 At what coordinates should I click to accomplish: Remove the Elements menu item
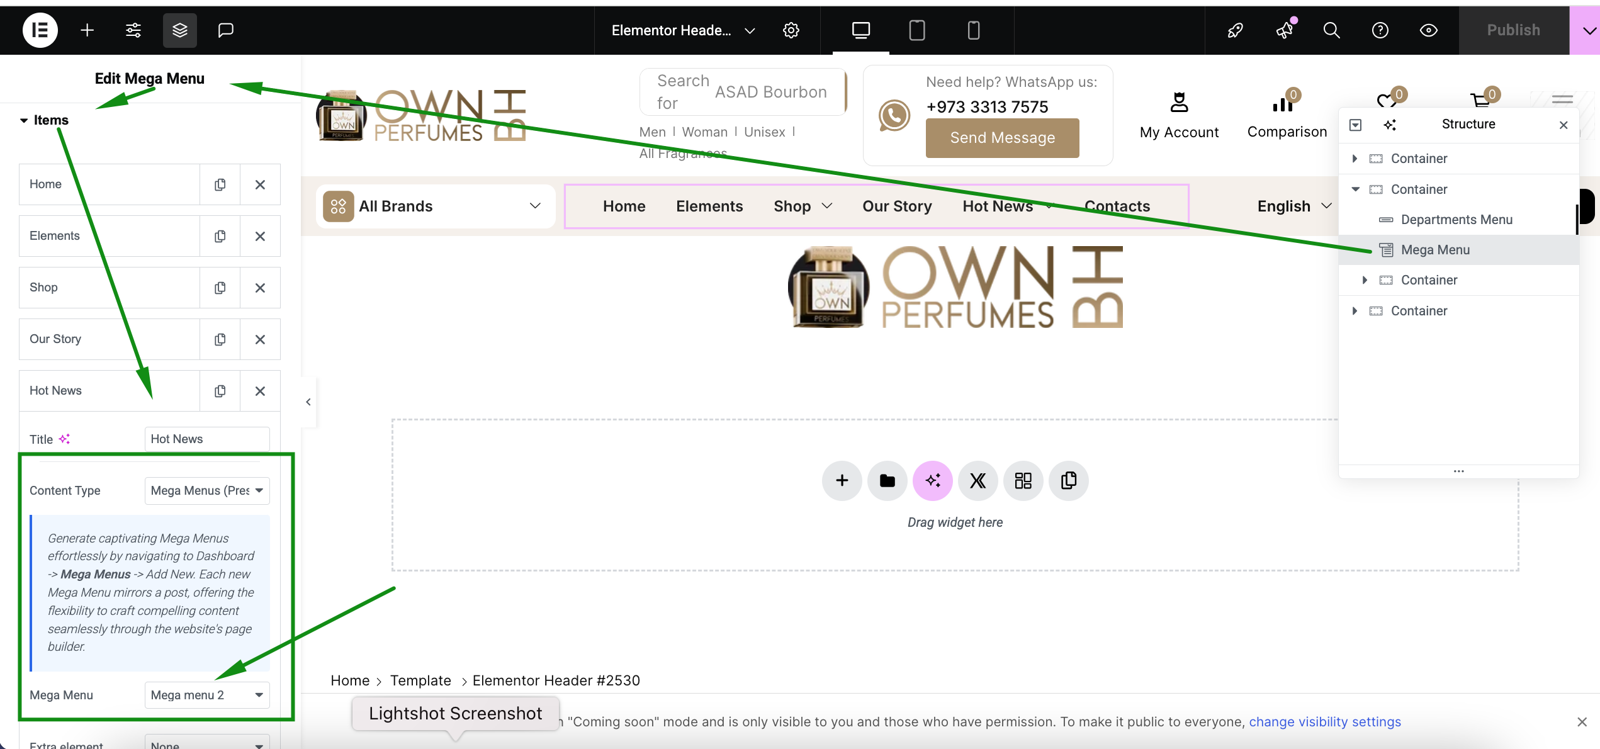tap(260, 236)
